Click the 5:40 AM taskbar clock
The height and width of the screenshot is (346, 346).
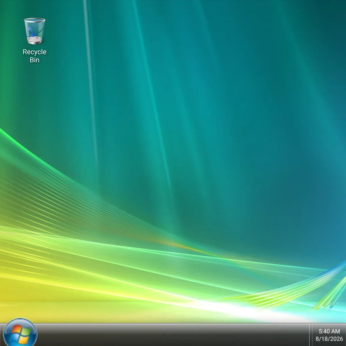(329, 331)
